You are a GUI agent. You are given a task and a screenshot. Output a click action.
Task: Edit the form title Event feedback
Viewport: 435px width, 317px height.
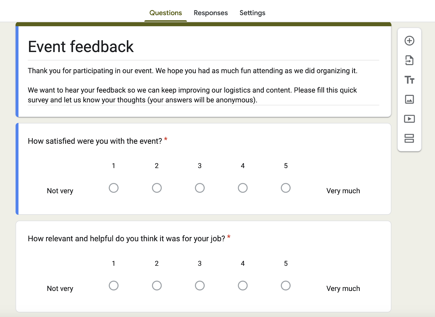pos(80,47)
